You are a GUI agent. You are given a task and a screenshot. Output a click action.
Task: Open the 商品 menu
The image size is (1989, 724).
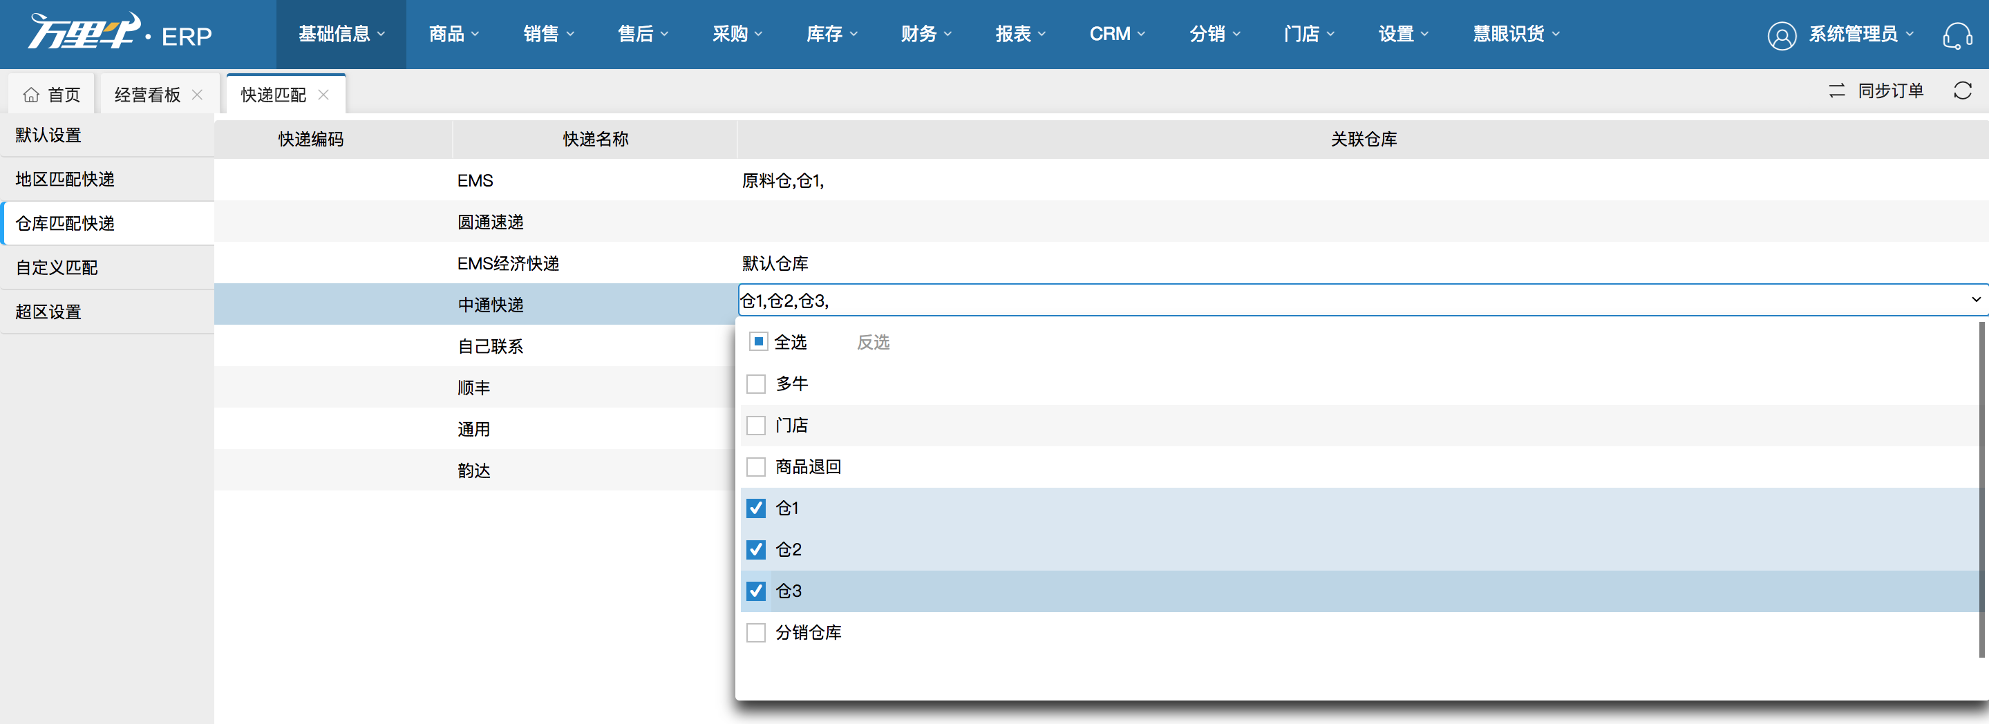click(x=454, y=34)
